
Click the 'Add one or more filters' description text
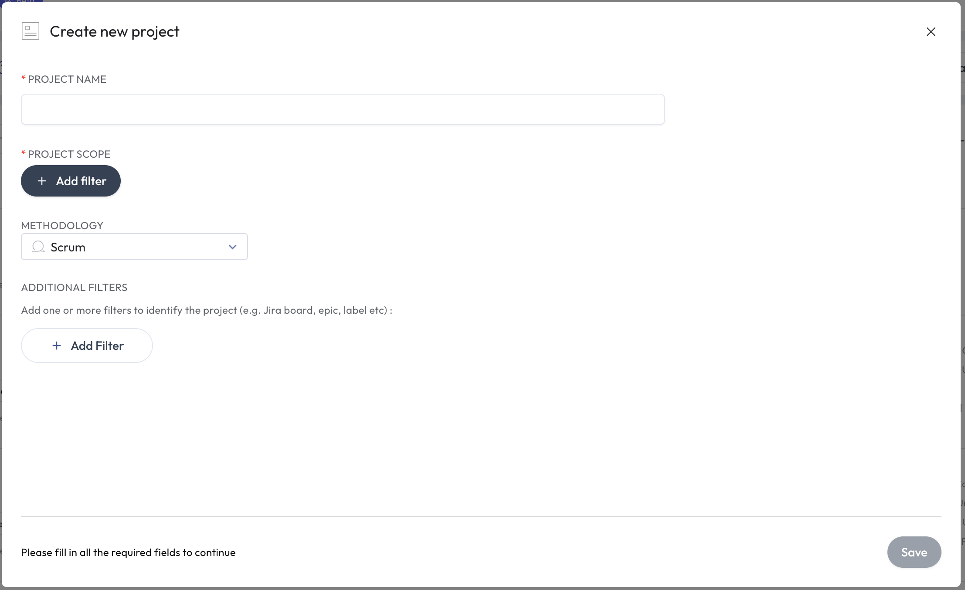point(207,310)
